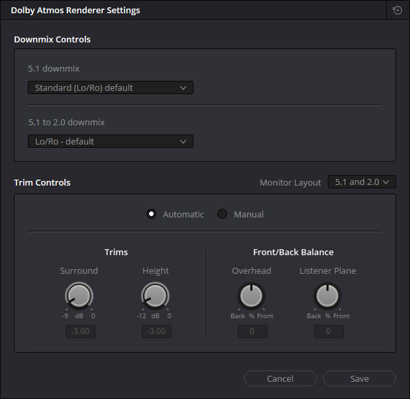Click the Surround dB value field
The image size is (410, 399).
pyautogui.click(x=80, y=331)
